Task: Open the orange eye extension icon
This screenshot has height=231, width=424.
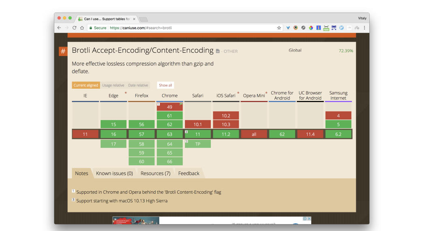Action: point(296,28)
